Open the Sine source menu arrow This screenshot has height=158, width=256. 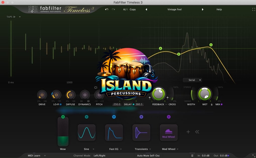[x=94, y=149]
